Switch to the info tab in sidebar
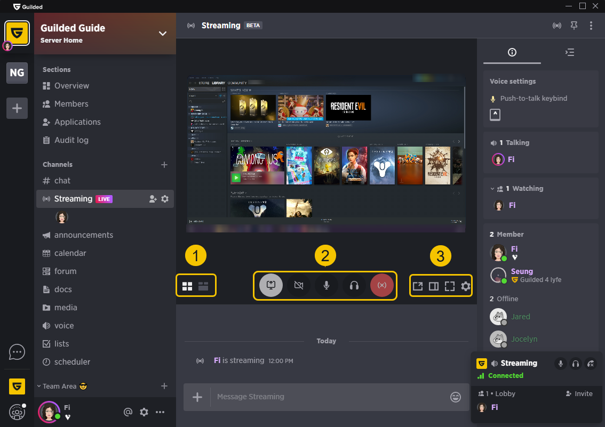This screenshot has width=605, height=427. (512, 52)
